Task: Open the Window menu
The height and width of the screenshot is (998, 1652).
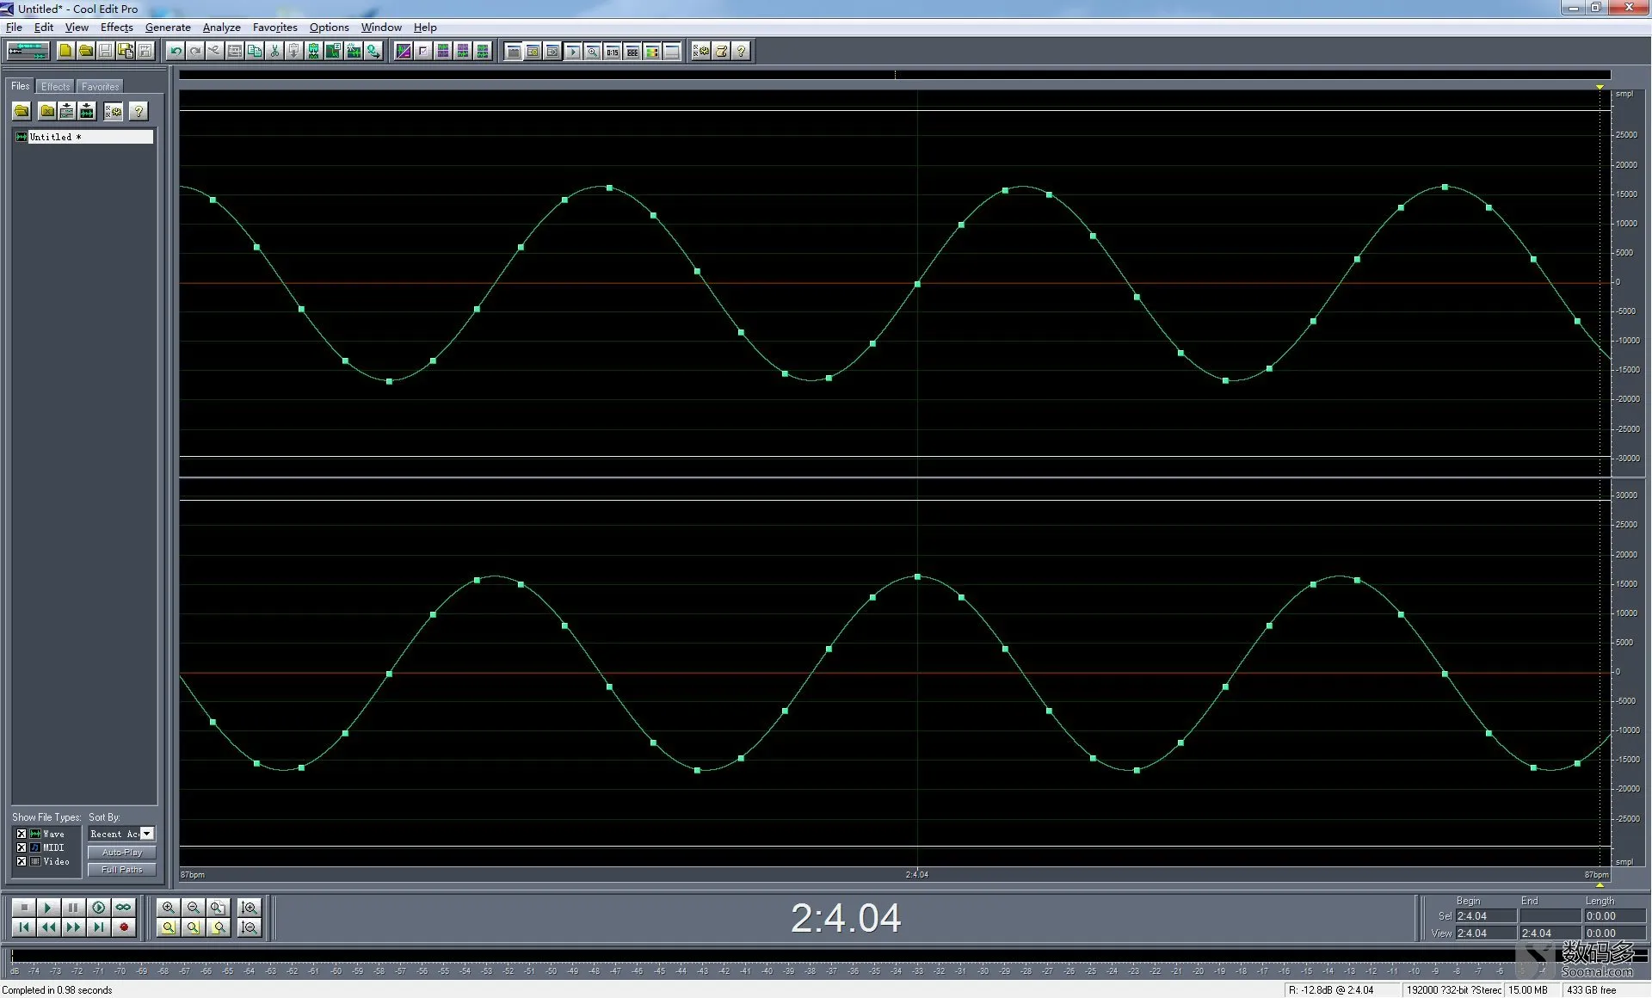Action: coord(381,28)
